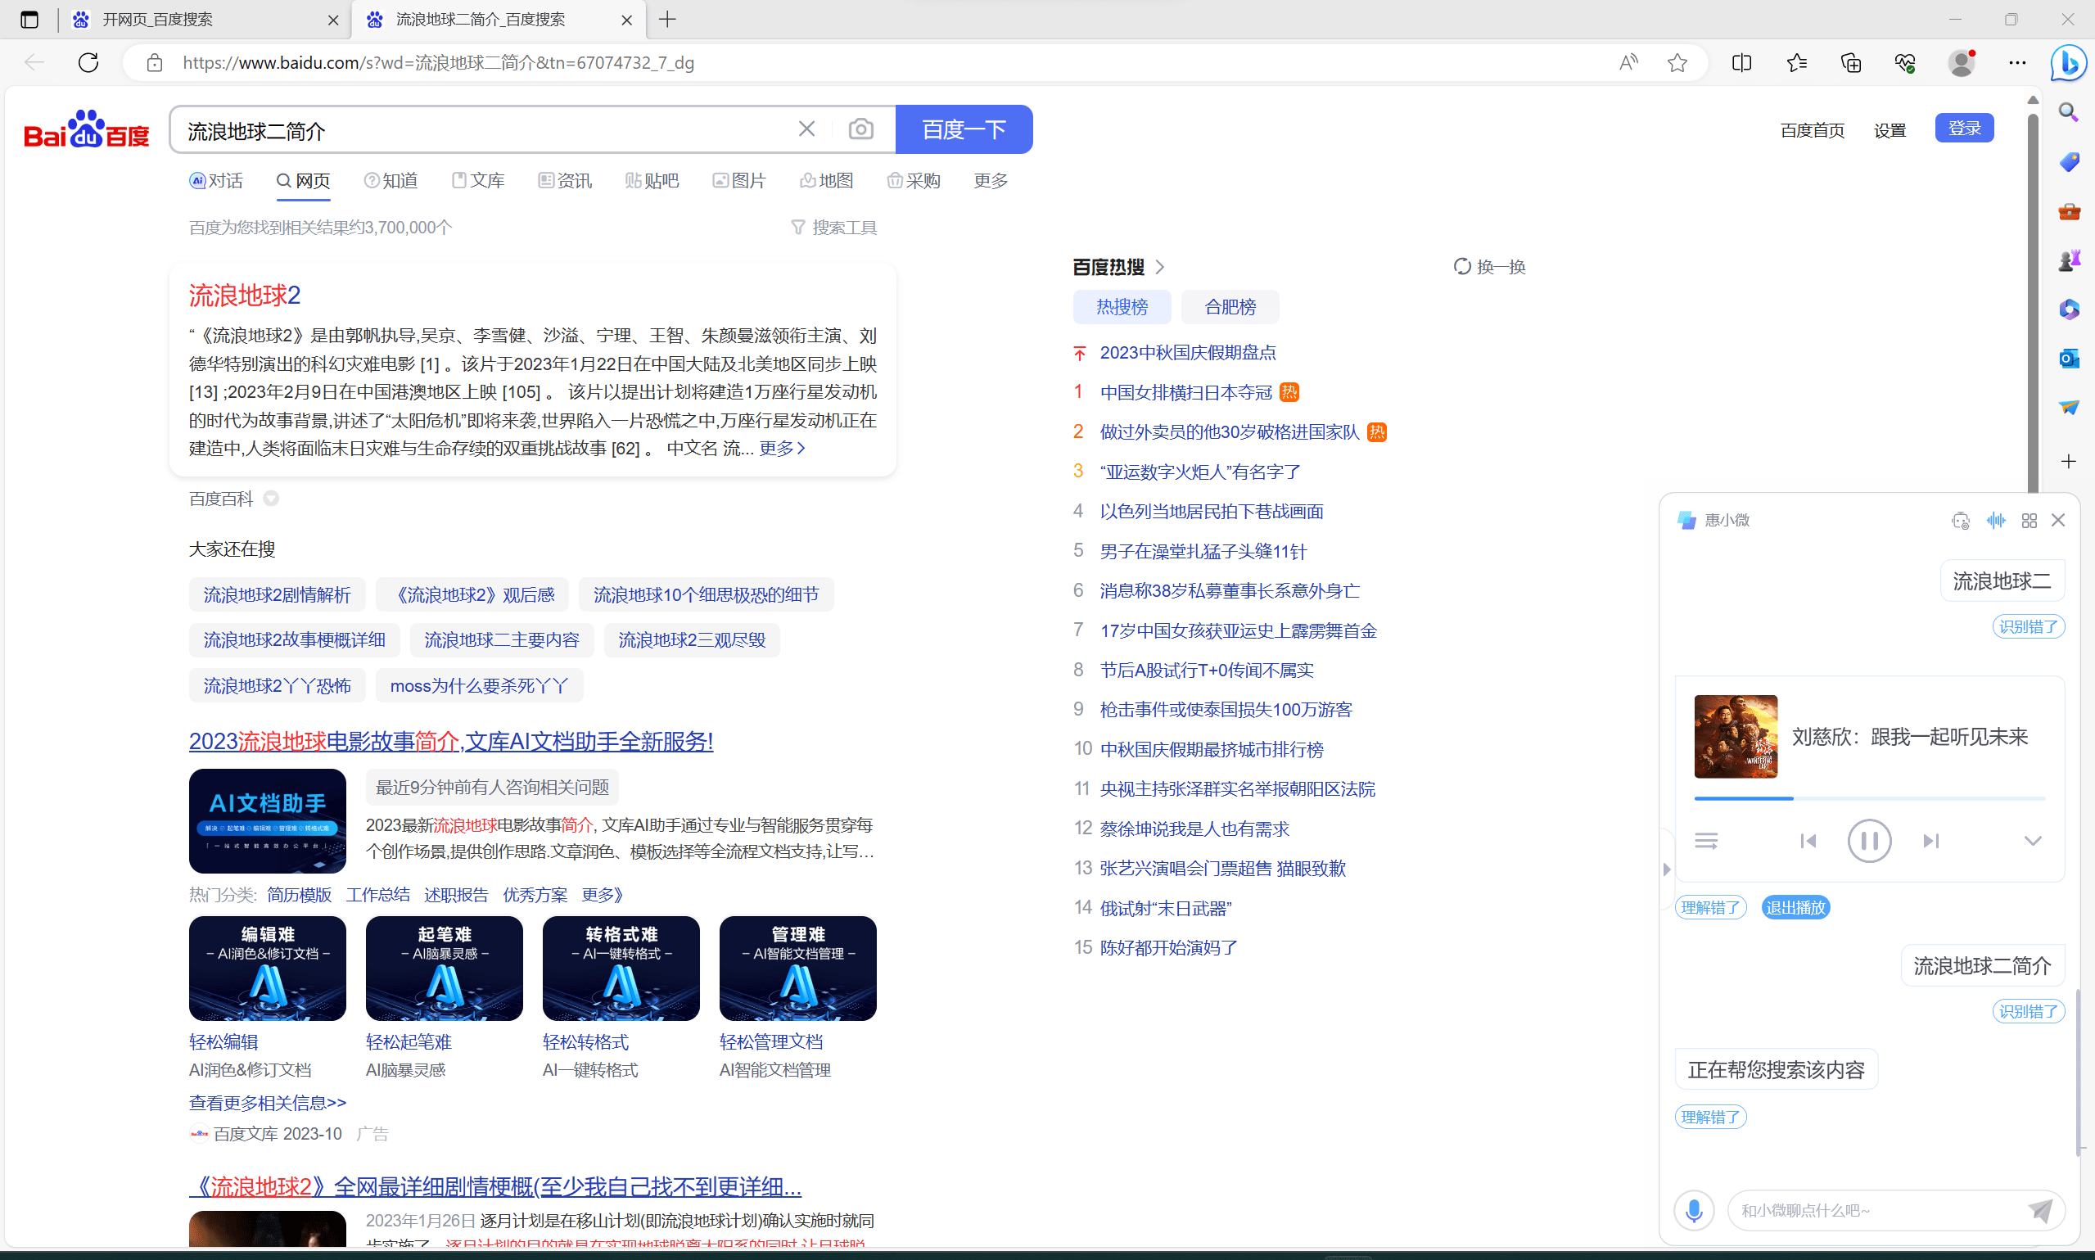The height and width of the screenshot is (1260, 2095).
Task: Add this page to favorites star
Action: click(1677, 62)
